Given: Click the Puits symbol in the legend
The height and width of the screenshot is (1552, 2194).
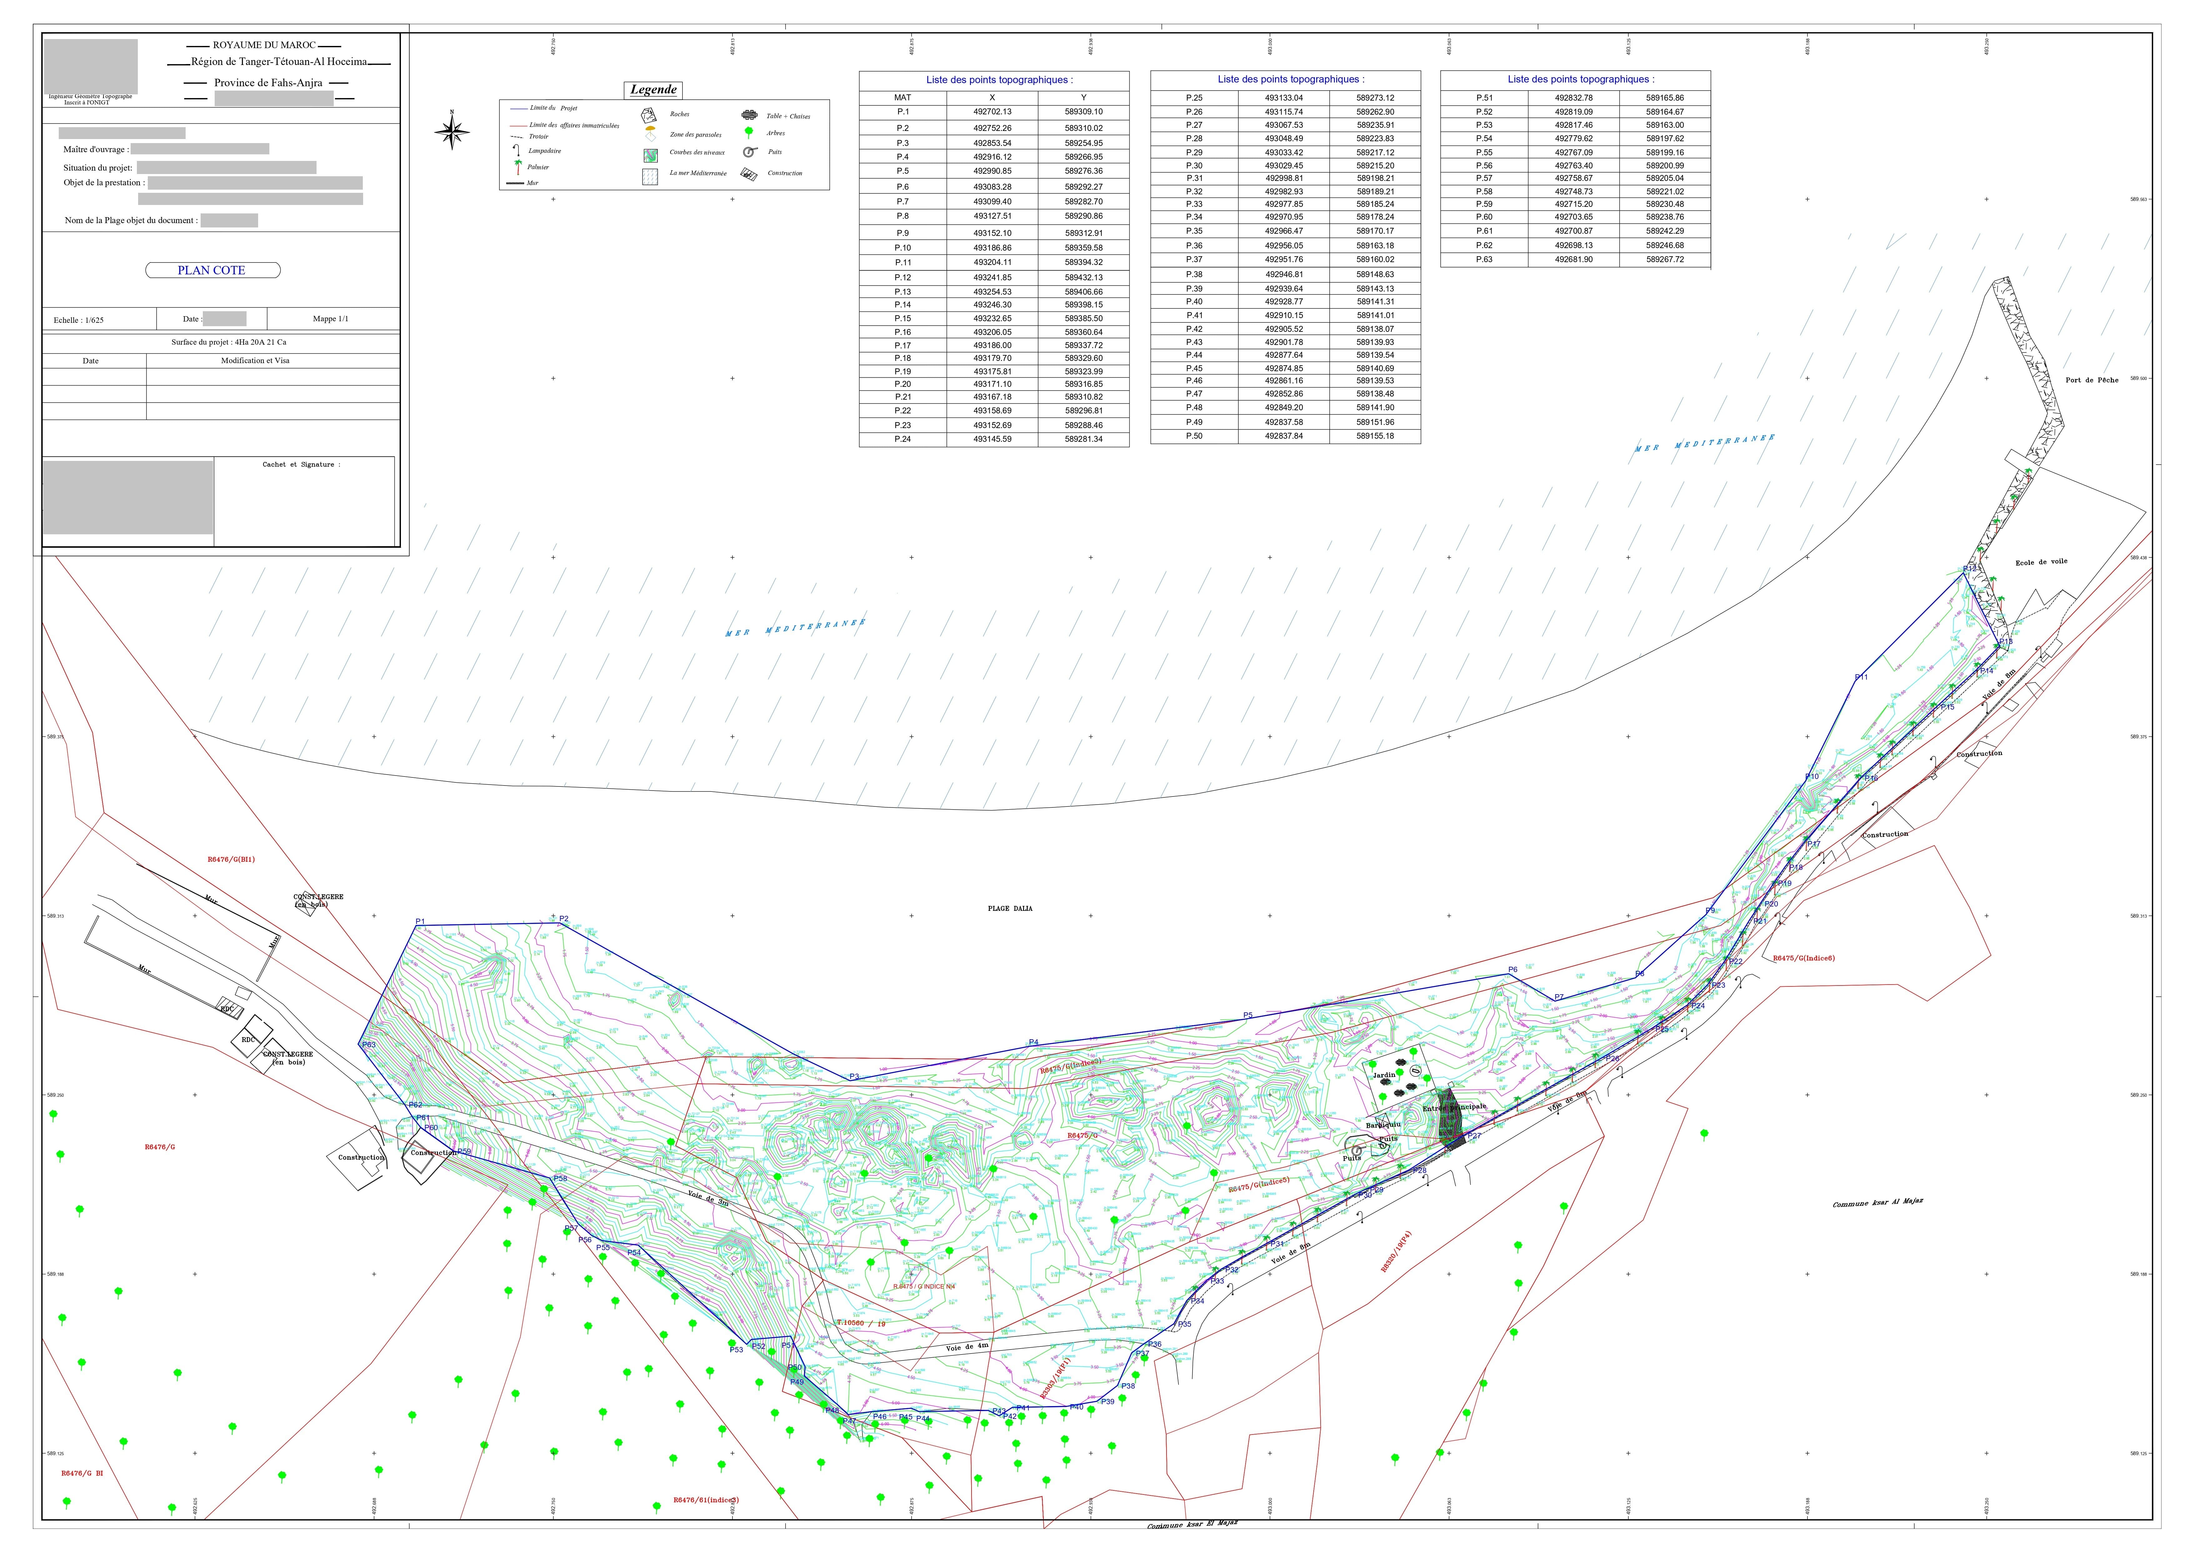Looking at the screenshot, I should click(750, 152).
